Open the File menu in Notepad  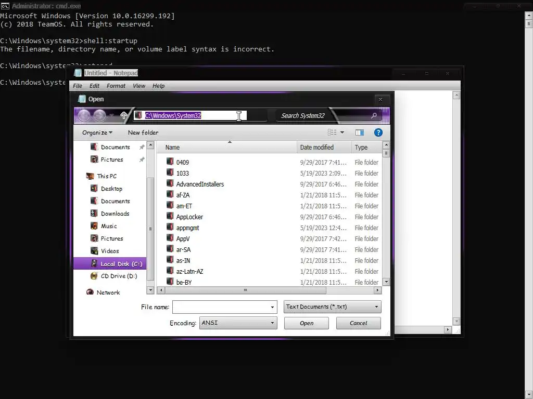[78, 86]
